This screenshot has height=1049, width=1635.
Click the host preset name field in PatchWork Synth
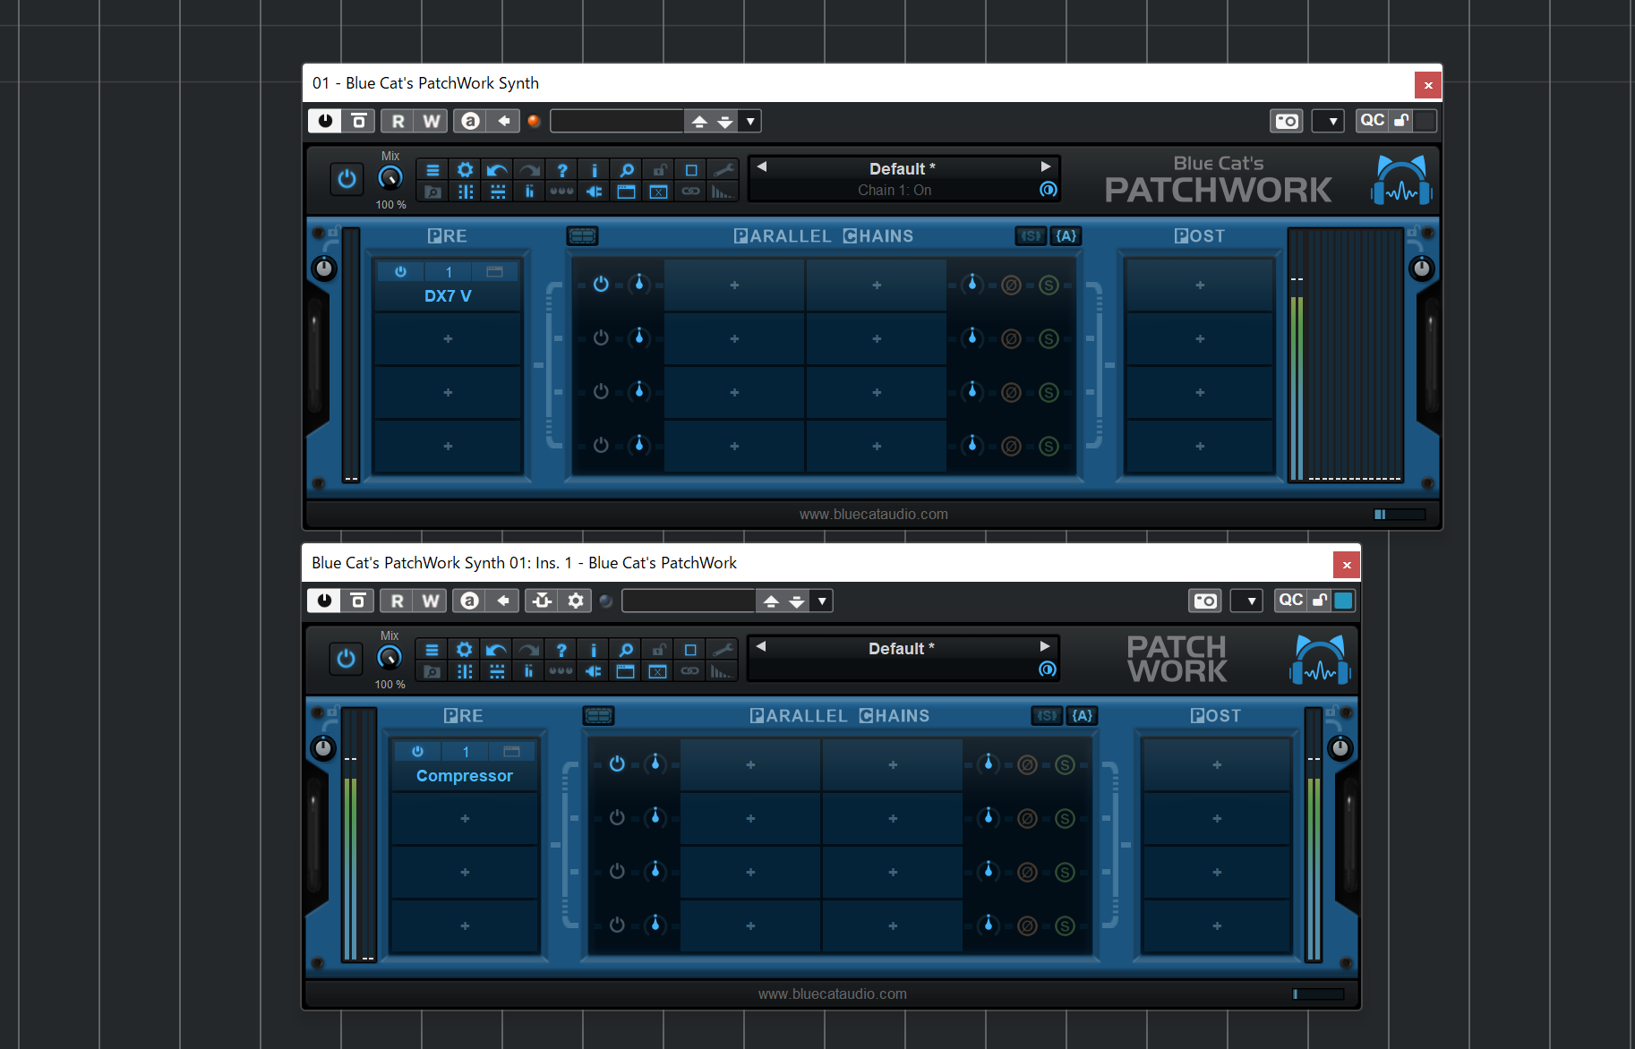tap(617, 121)
